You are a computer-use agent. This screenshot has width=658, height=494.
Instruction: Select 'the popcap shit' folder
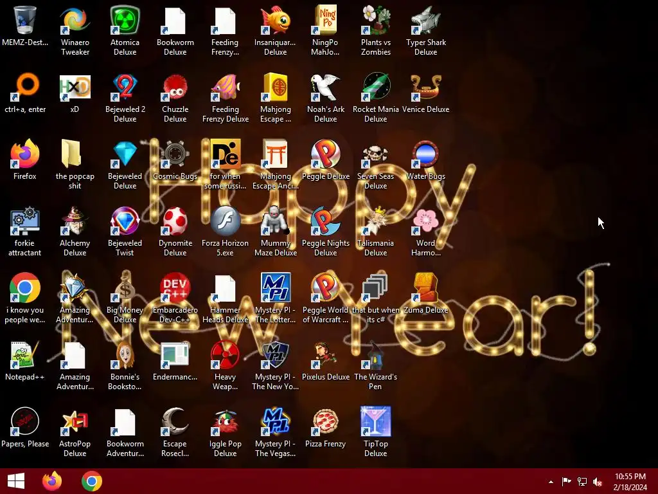71,154
